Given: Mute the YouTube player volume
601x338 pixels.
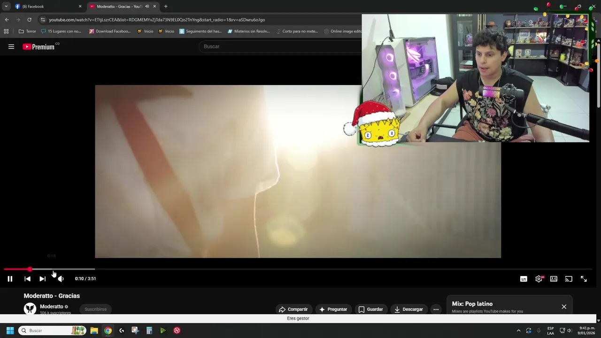Looking at the screenshot, I should pos(61,279).
